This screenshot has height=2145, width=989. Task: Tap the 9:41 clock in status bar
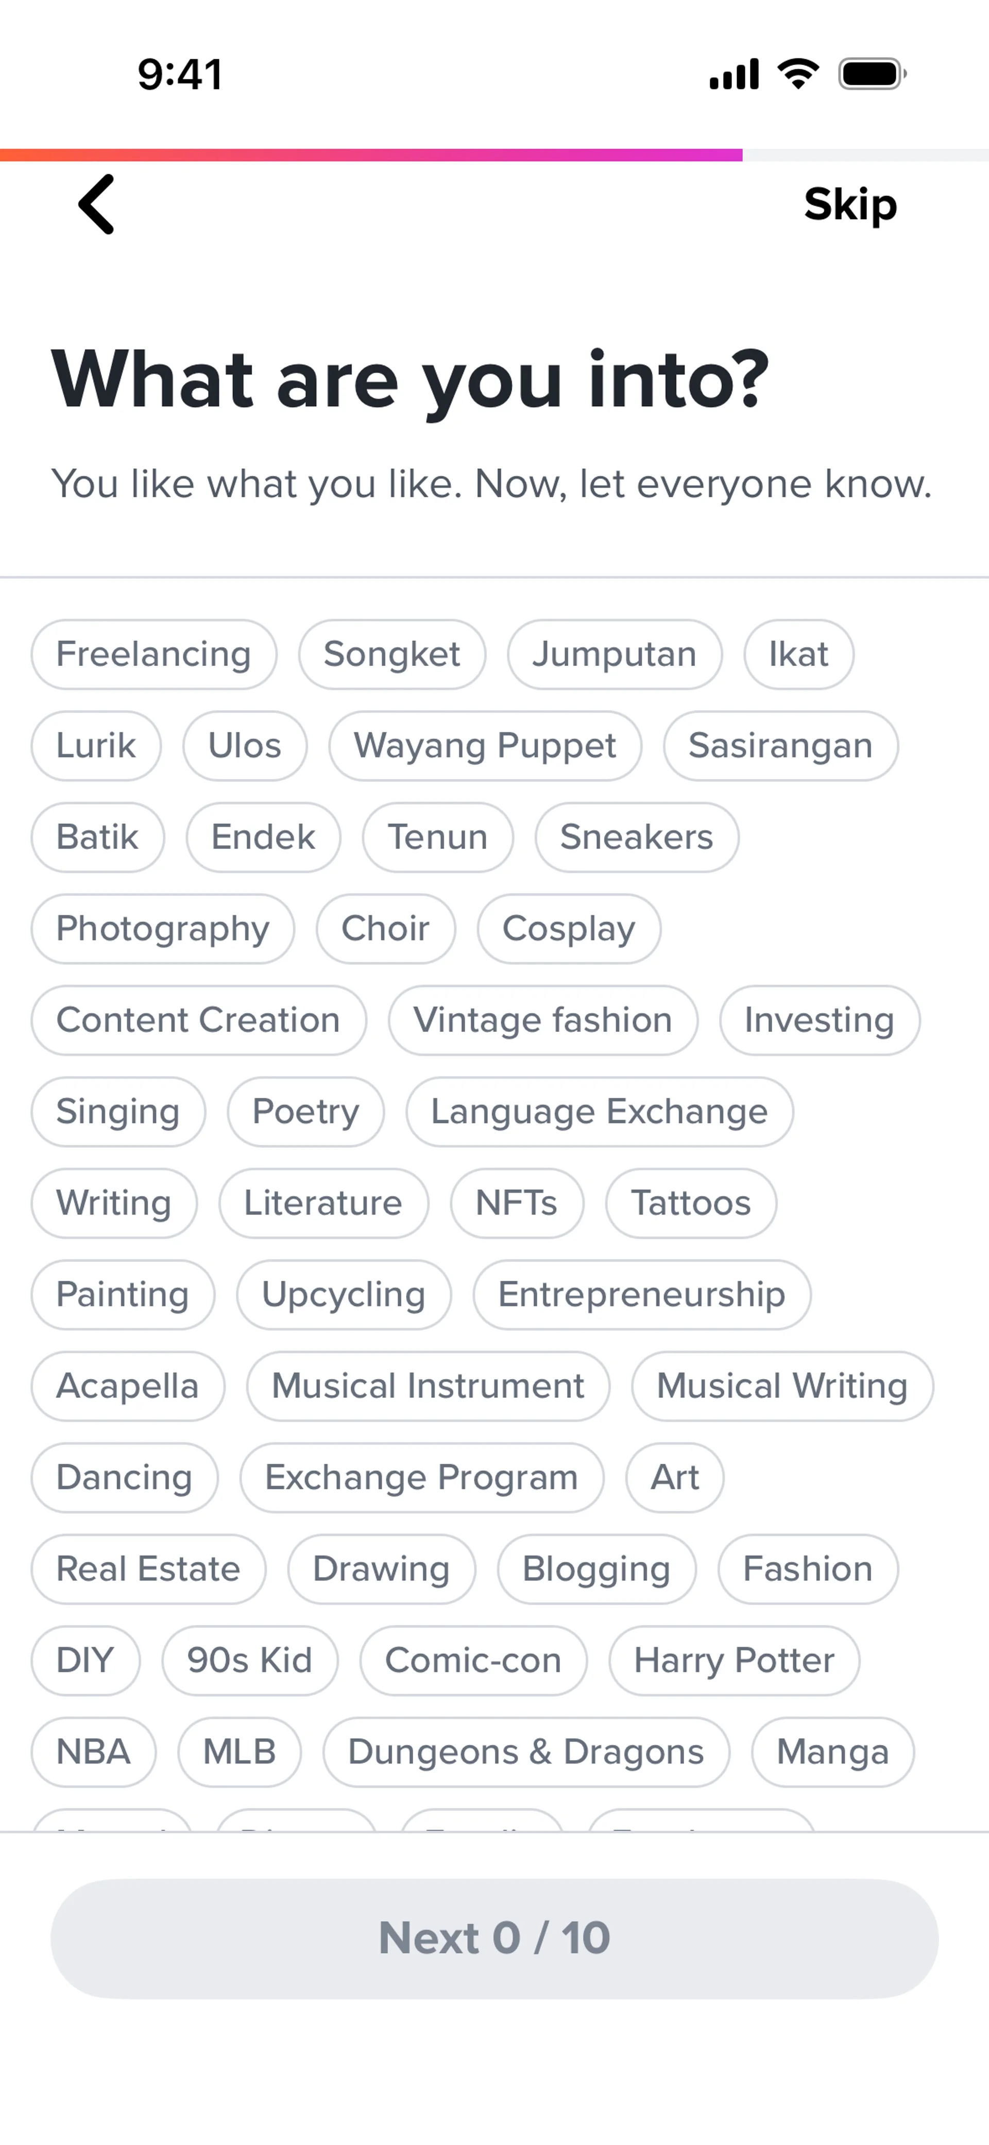180,74
